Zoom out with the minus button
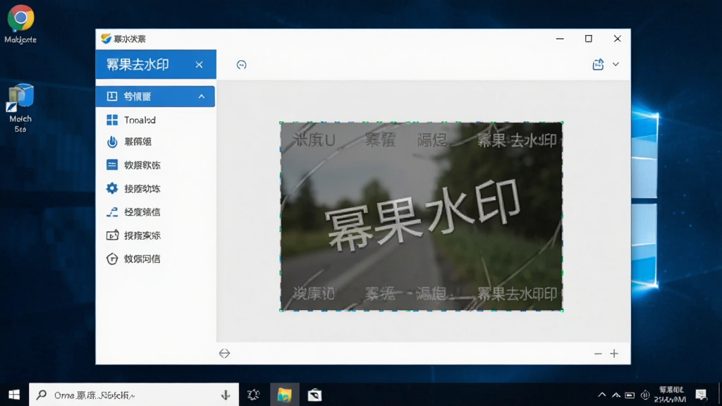This screenshot has height=406, width=722. (598, 354)
